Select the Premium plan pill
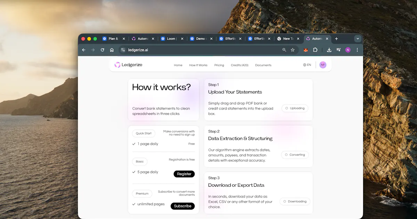Screen dimensions: 417x219 click(x=142, y=194)
